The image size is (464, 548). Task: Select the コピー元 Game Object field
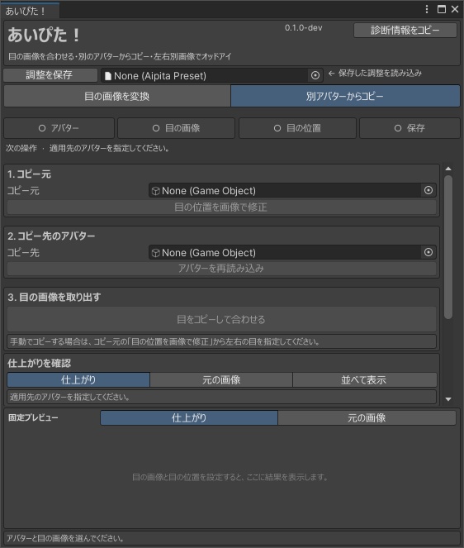[292, 190]
